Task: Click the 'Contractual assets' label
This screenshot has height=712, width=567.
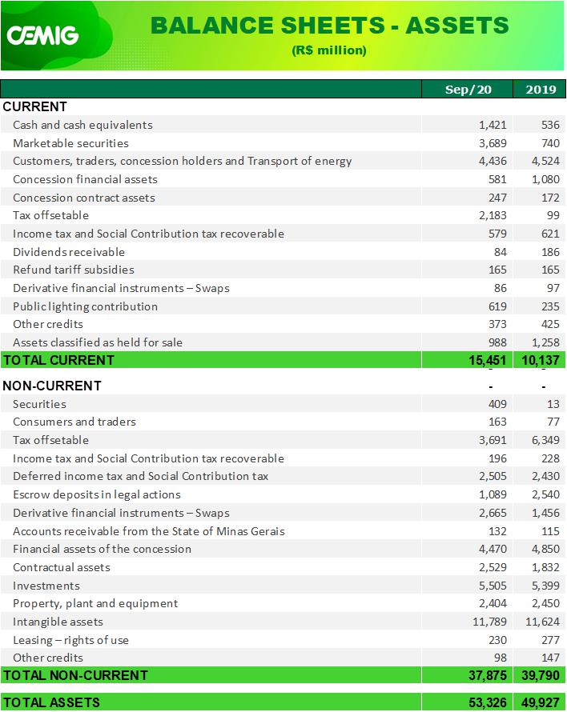Action: (x=62, y=568)
